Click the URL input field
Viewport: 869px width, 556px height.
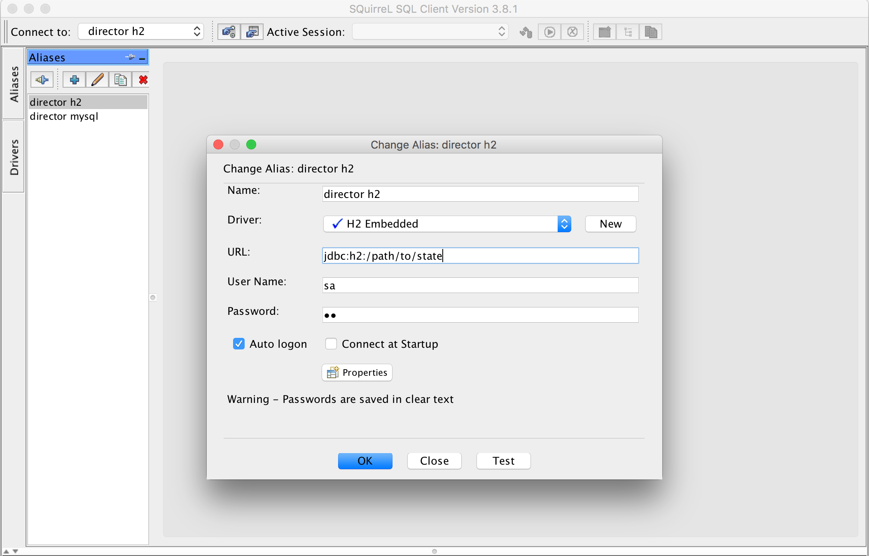(480, 256)
